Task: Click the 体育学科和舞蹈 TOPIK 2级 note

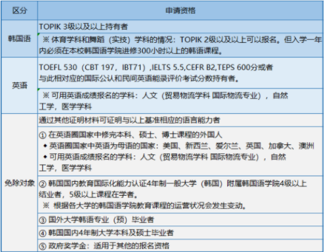Action: click(x=180, y=45)
